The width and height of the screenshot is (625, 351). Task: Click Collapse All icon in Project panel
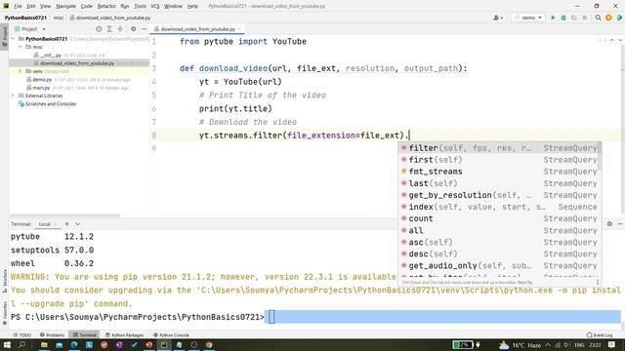click(x=120, y=29)
